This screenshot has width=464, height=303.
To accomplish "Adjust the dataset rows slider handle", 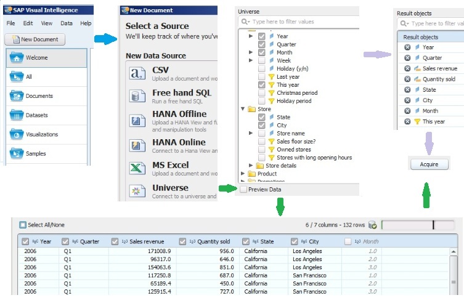I will click(433, 225).
